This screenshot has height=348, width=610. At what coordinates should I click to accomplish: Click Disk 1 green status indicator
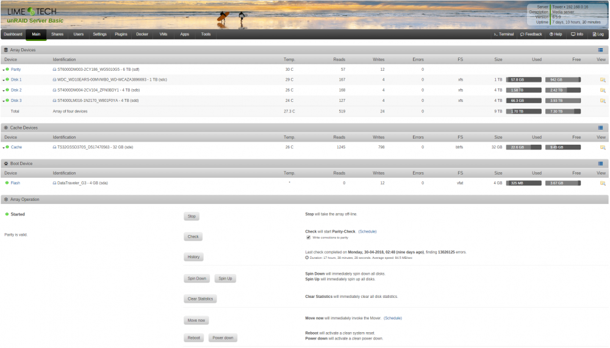pyautogui.click(x=7, y=79)
